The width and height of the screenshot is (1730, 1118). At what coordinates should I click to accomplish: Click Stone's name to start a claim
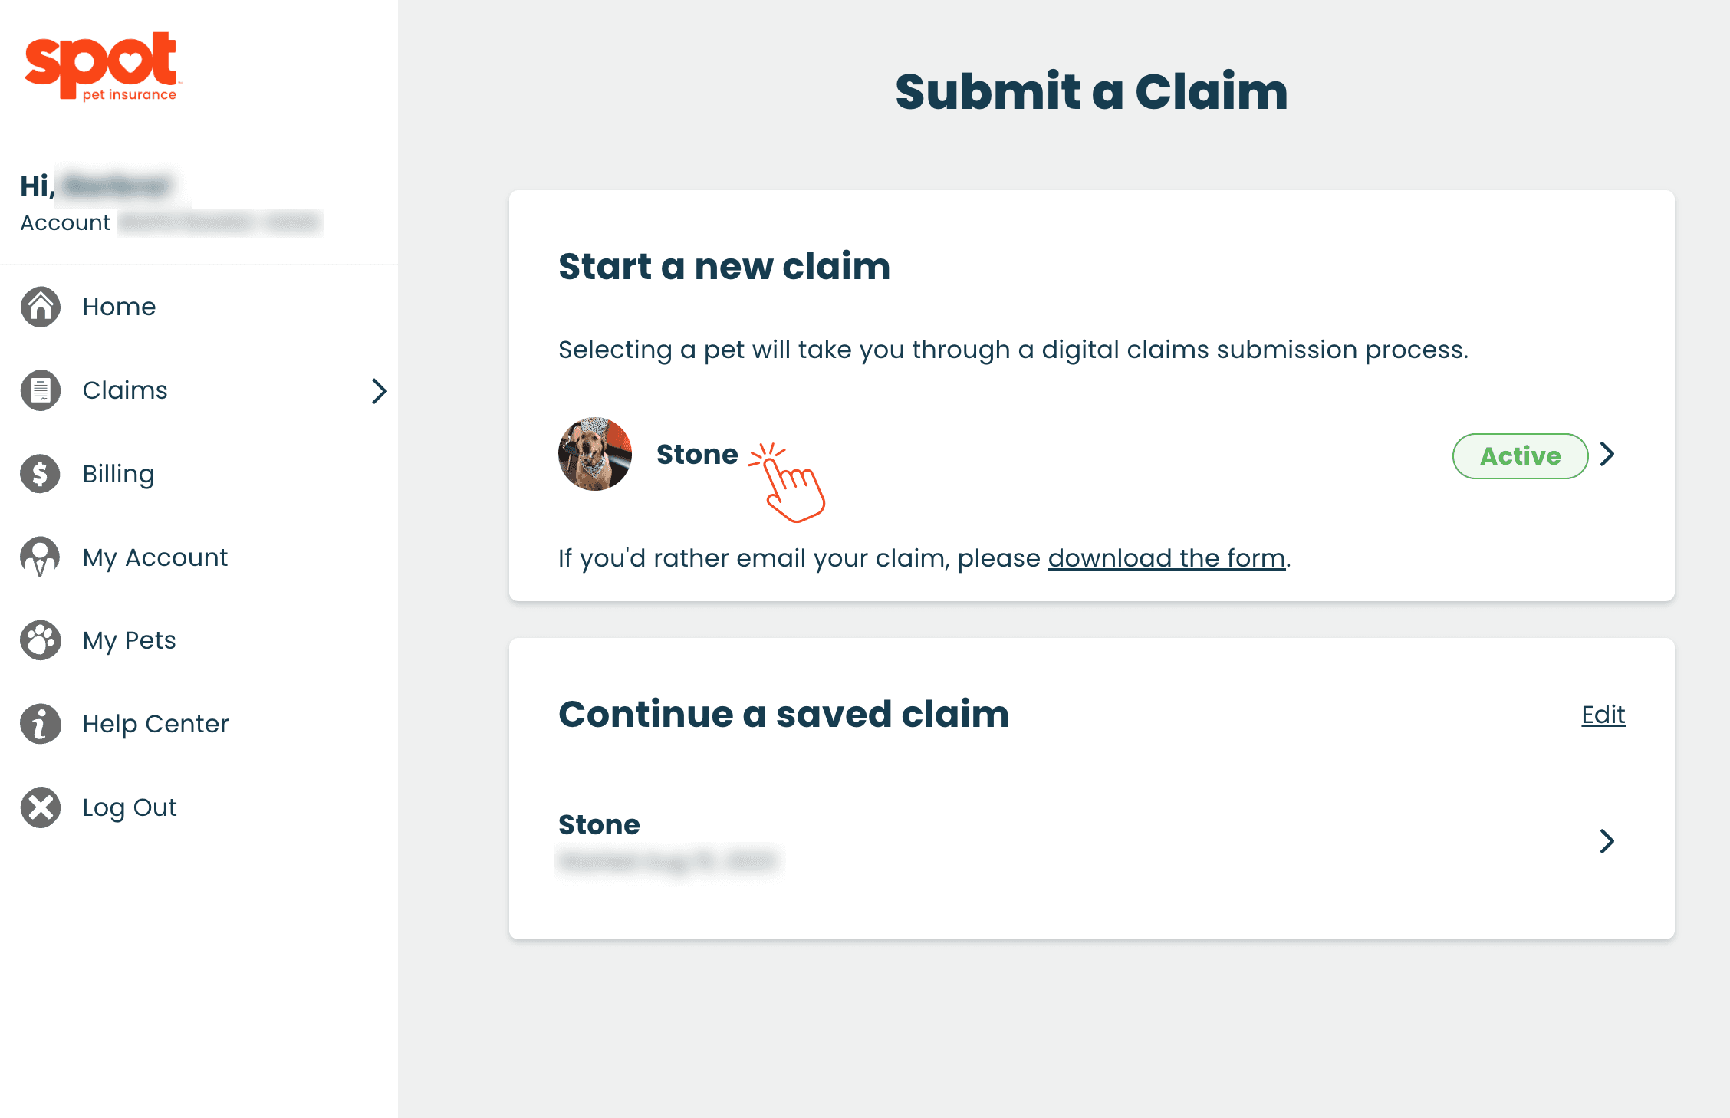(x=697, y=454)
